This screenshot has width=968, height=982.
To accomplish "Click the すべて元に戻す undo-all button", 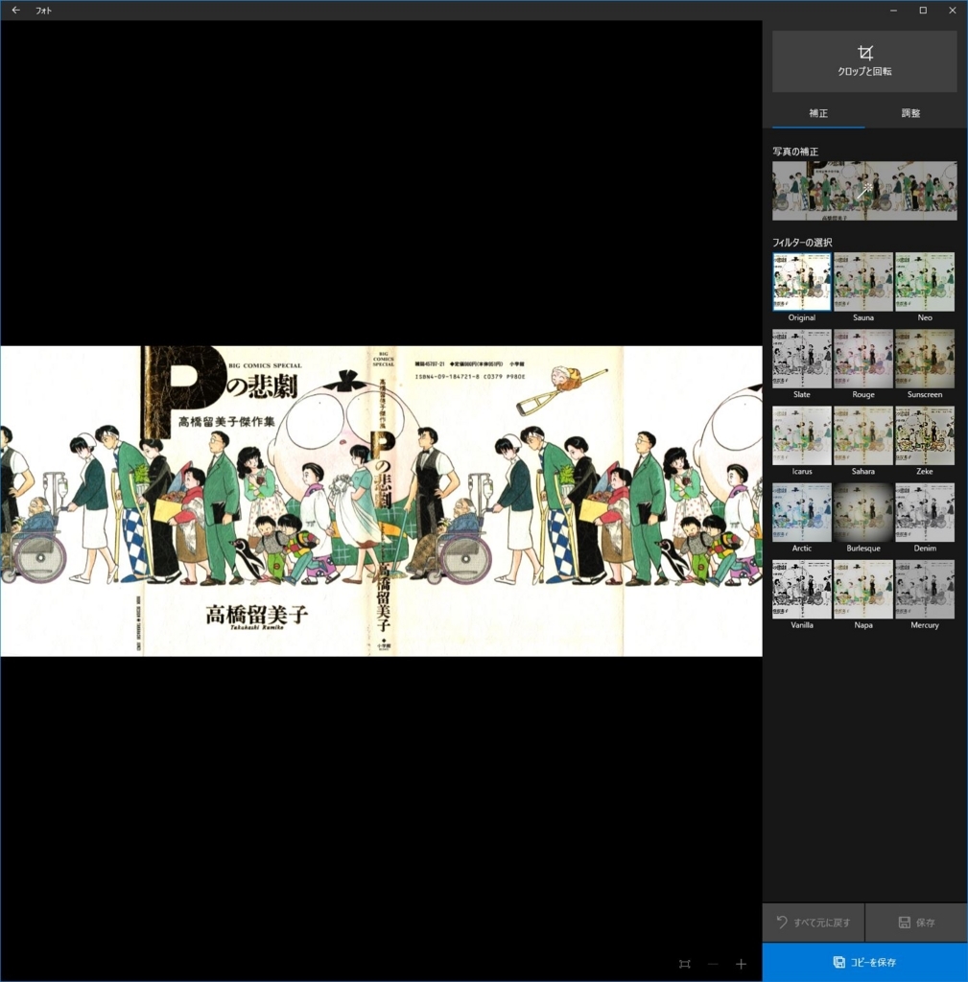I will (814, 922).
